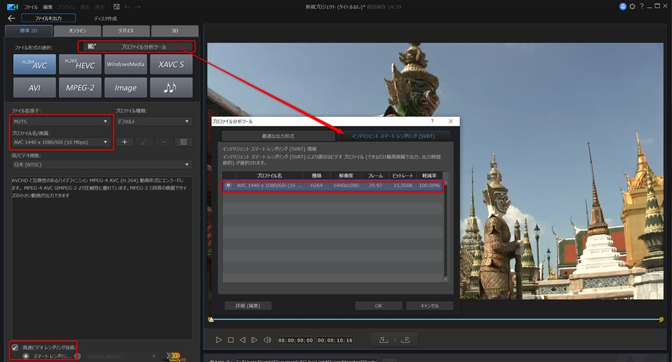Choose the H.265 HEVC format
This screenshot has width=672, height=362.
(x=79, y=64)
